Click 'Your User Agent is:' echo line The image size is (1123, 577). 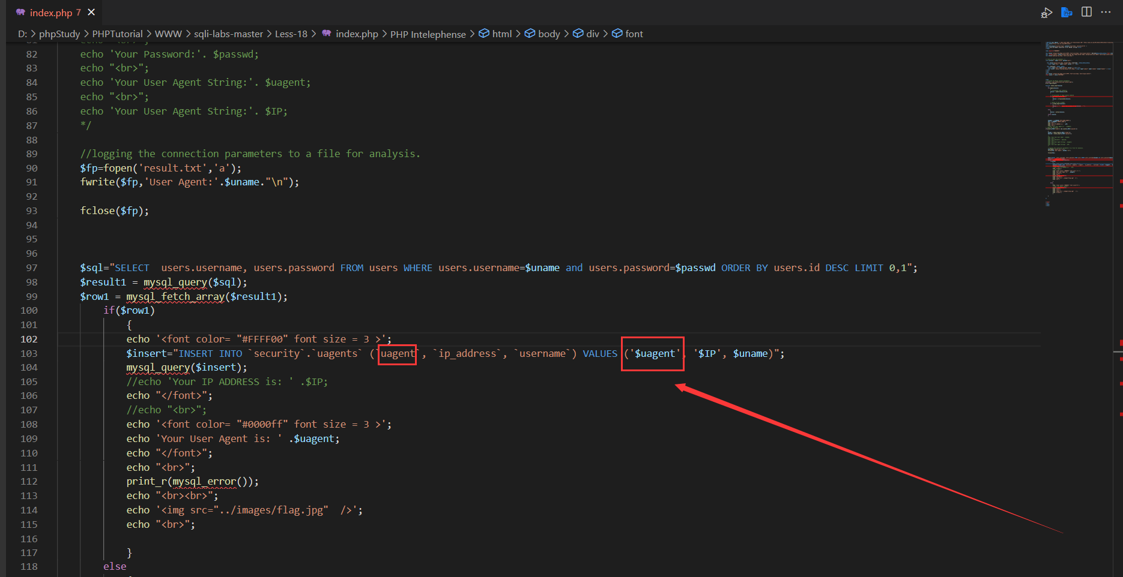(x=233, y=439)
